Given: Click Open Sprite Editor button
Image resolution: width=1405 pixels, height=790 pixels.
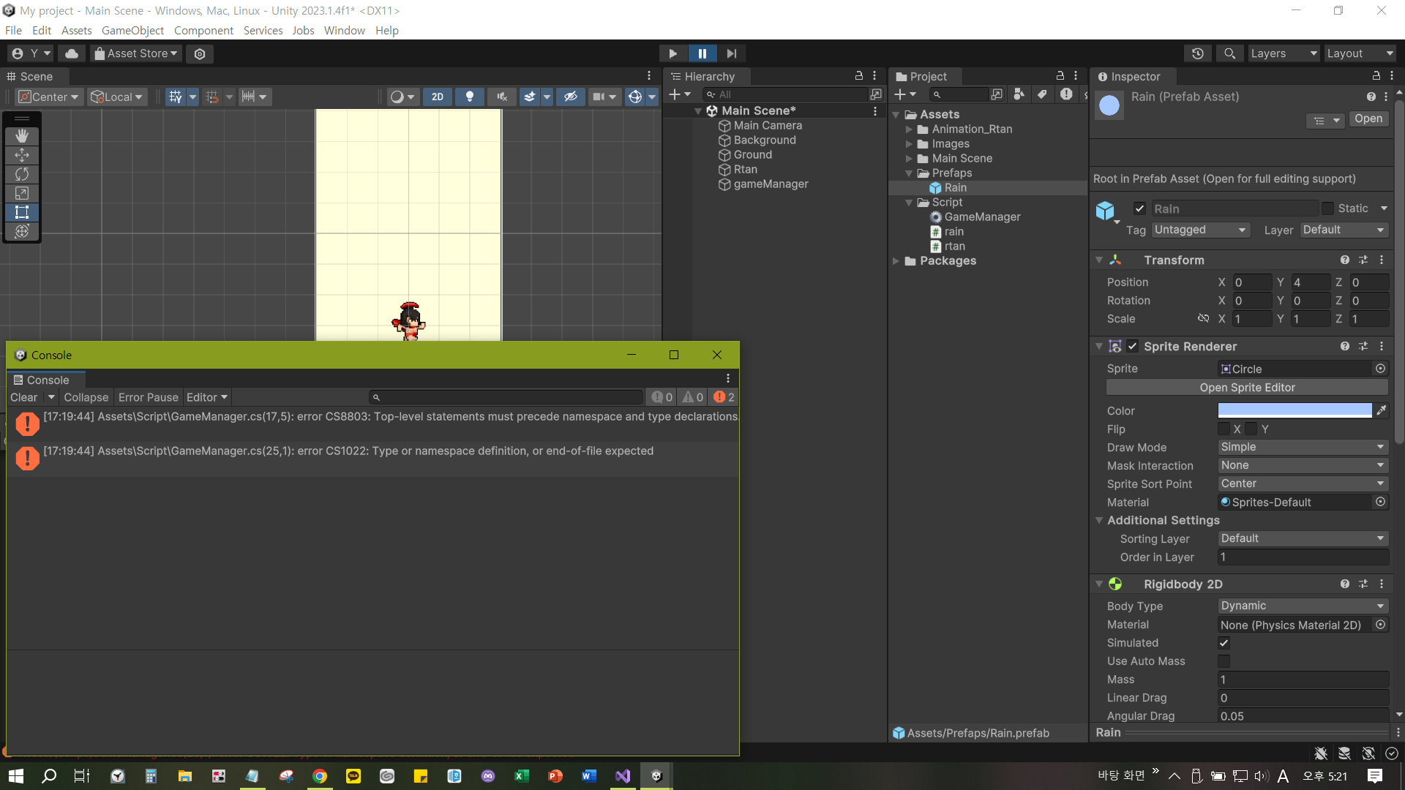Looking at the screenshot, I should [x=1247, y=388].
